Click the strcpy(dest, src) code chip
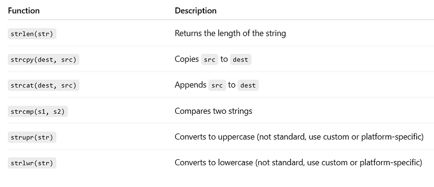434x187 pixels. [44, 59]
